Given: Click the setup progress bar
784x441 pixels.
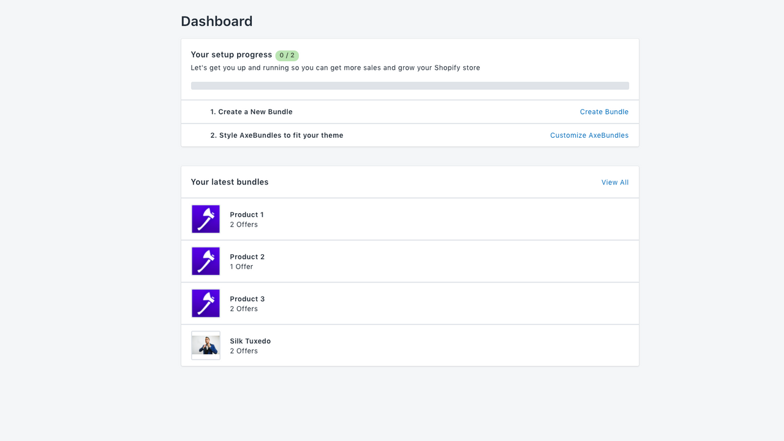Looking at the screenshot, I should point(410,85).
